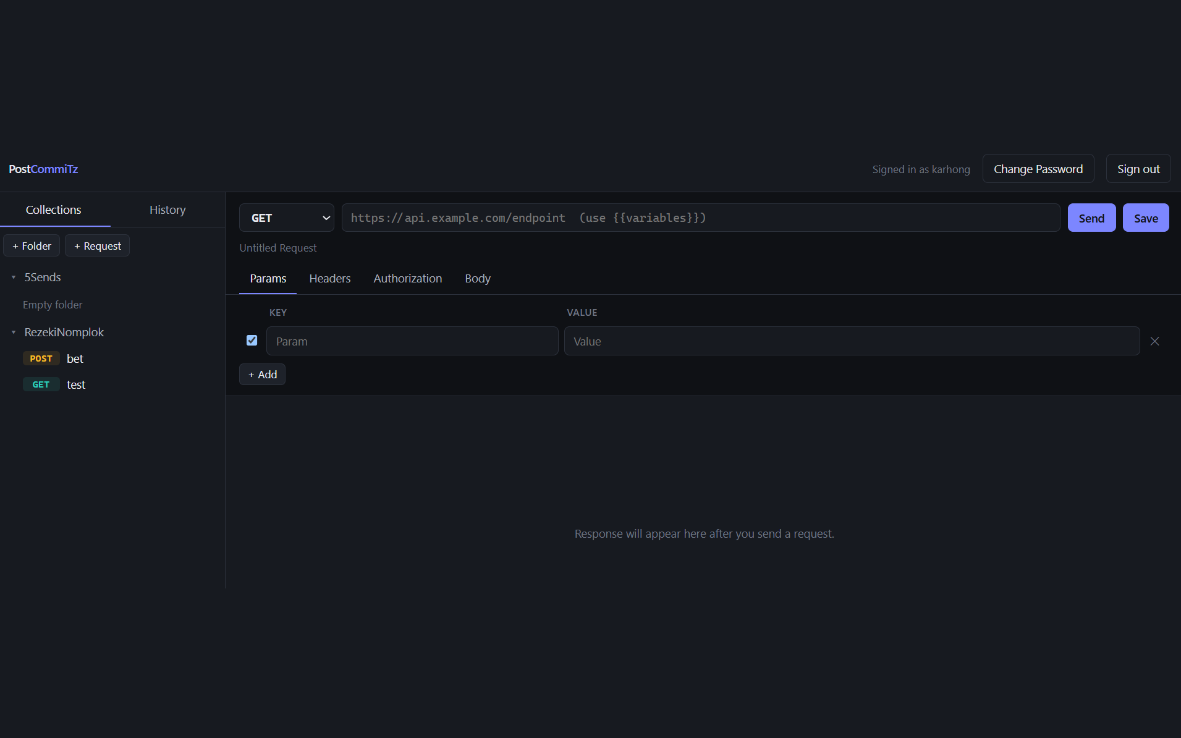1181x738 pixels.
Task: Select the 5Sends folder name
Action: 43,278
